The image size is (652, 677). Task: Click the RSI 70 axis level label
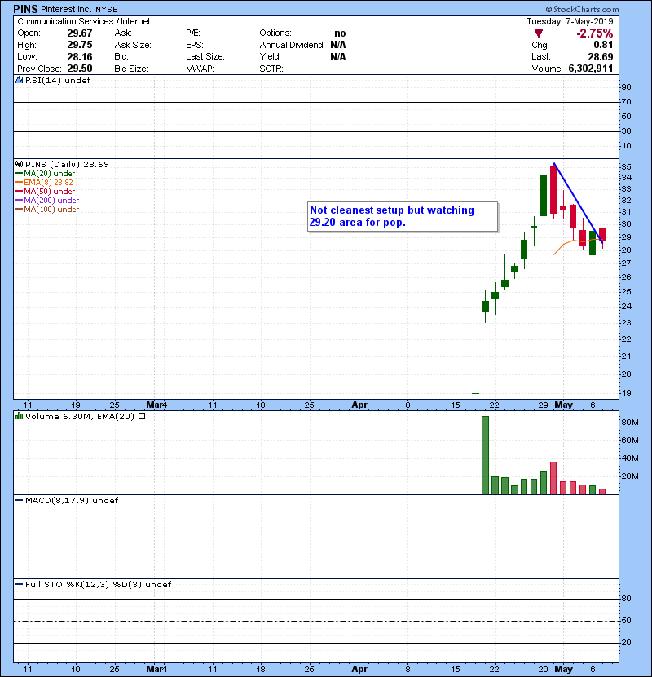point(626,102)
